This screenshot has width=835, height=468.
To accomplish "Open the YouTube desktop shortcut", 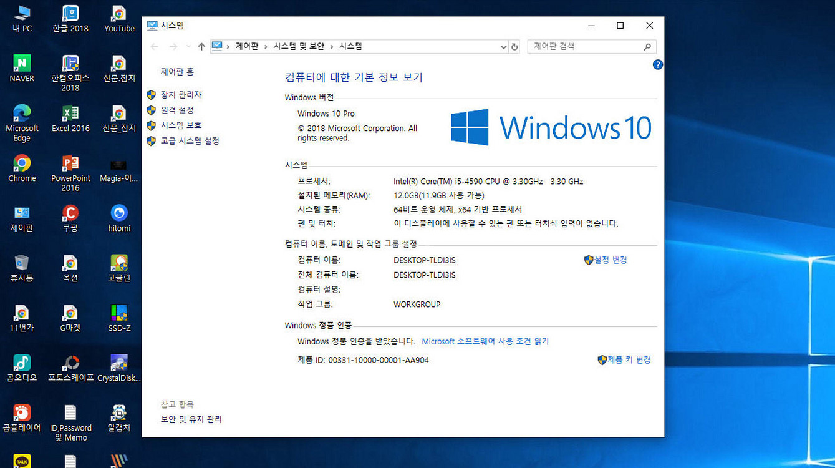I will 119,18.
